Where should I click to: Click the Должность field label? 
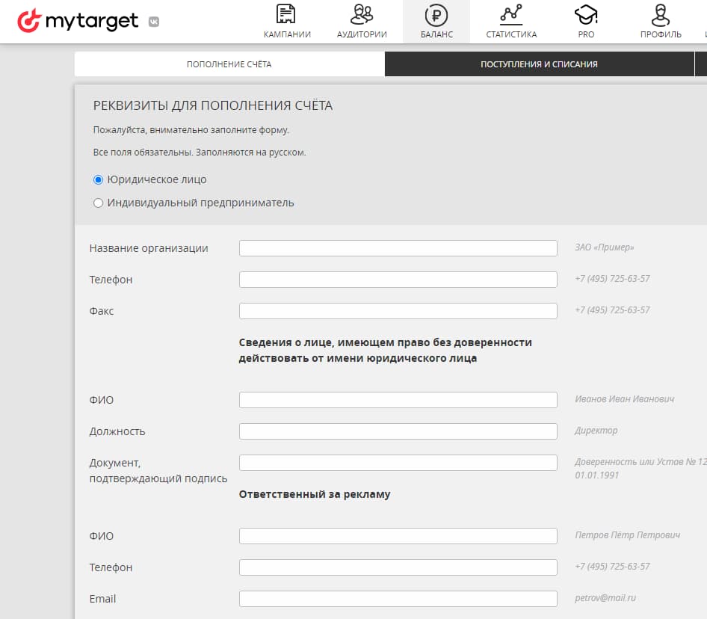coord(117,432)
